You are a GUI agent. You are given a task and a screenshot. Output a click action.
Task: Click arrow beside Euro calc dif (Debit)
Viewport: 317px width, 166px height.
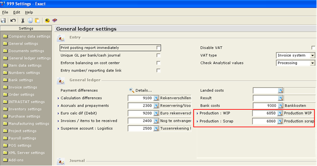[58, 114]
